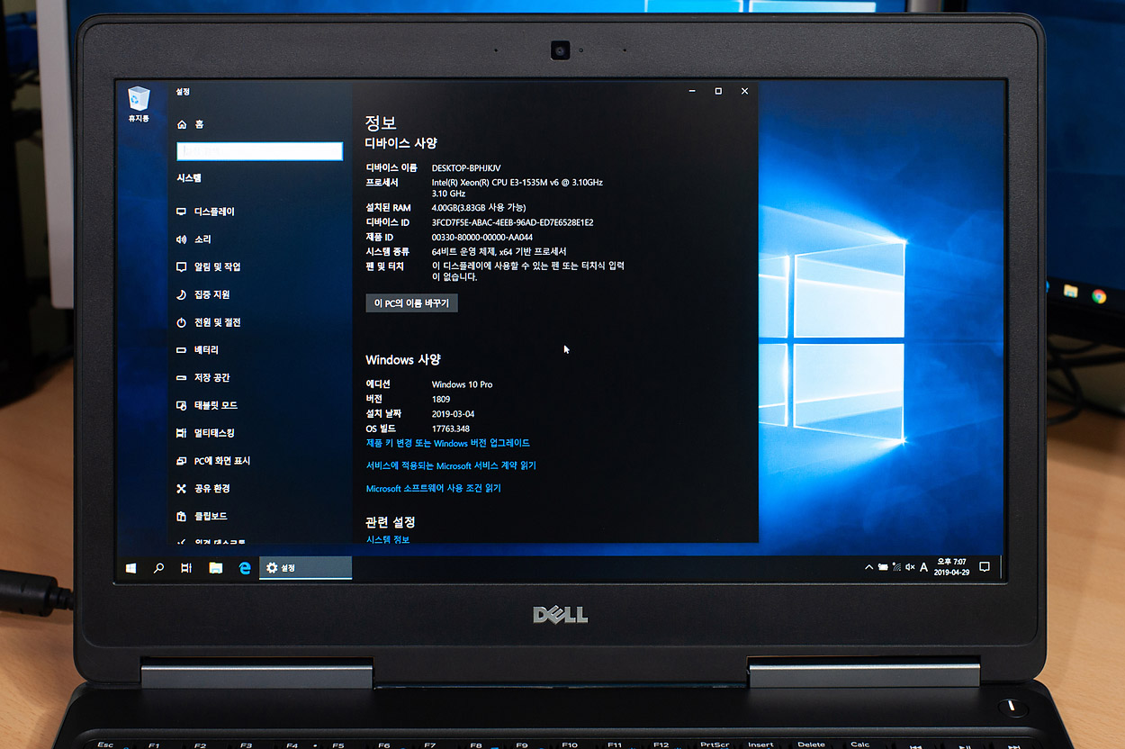
Task: Open the 배터리 battery icon
Action: (x=182, y=350)
